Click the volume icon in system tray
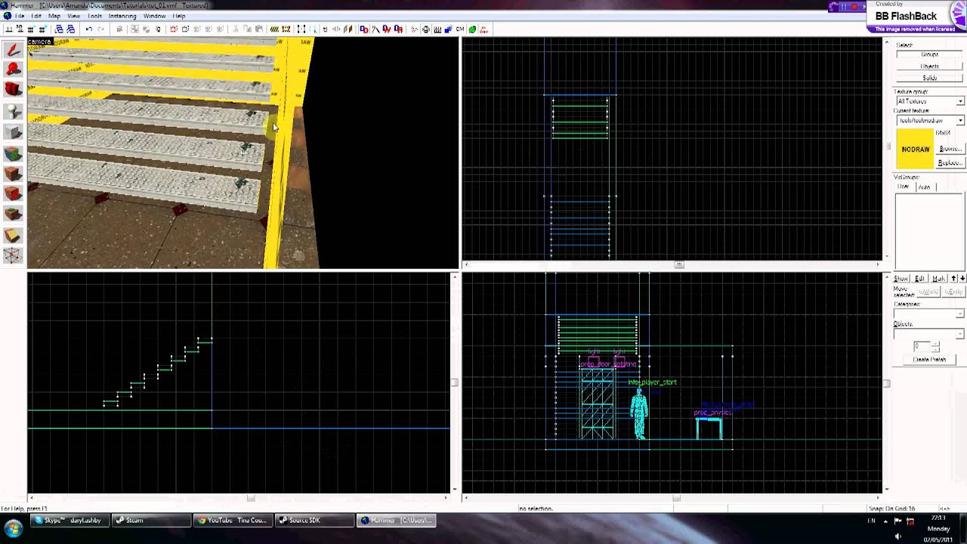967x544 pixels. [x=898, y=536]
